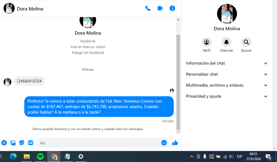
Task: Start a voice call with Dora Molina
Action: click(x=148, y=8)
